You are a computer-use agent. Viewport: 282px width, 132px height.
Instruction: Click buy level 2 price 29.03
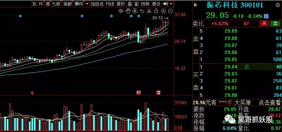point(231,74)
